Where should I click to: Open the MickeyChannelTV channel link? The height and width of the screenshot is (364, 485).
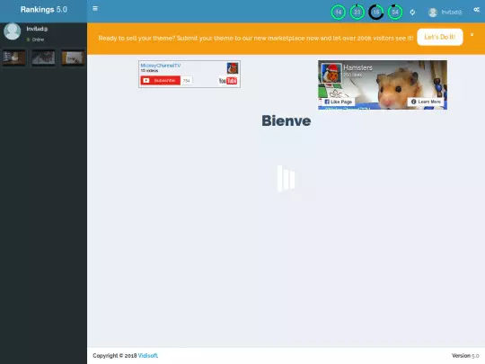coord(161,66)
